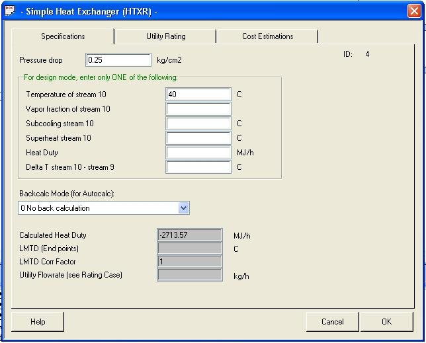The width and height of the screenshot is (426, 343).
Task: Open the Utility Rating tab
Action: 166,36
